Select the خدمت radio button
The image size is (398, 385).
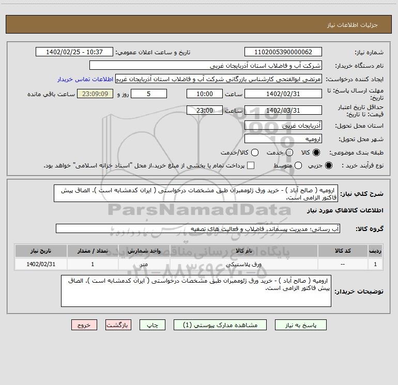(x=289, y=152)
